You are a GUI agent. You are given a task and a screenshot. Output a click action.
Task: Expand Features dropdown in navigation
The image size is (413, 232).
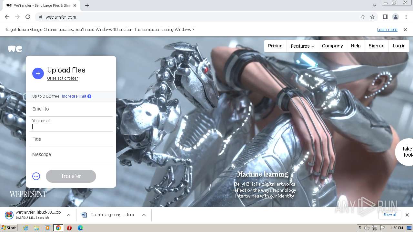[302, 46]
